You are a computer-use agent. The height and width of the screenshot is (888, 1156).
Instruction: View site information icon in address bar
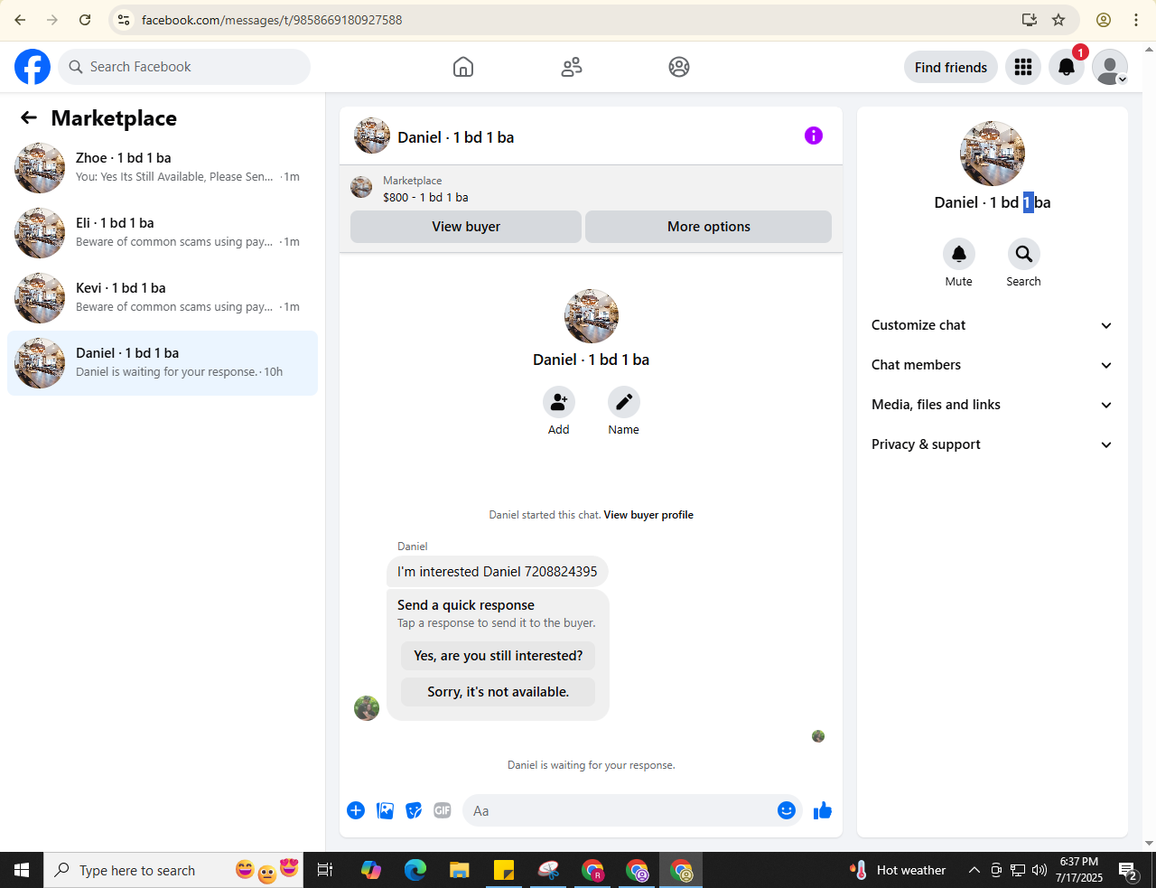125,20
